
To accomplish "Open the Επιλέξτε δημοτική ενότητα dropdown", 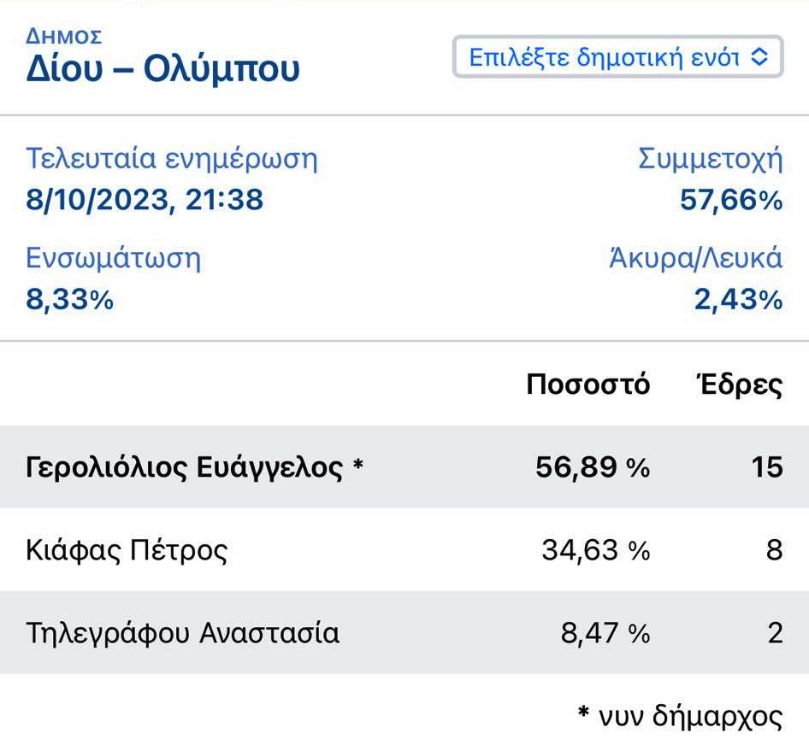I will point(617,56).
